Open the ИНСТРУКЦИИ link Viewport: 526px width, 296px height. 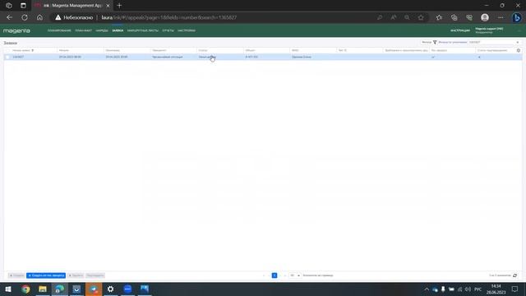460,30
